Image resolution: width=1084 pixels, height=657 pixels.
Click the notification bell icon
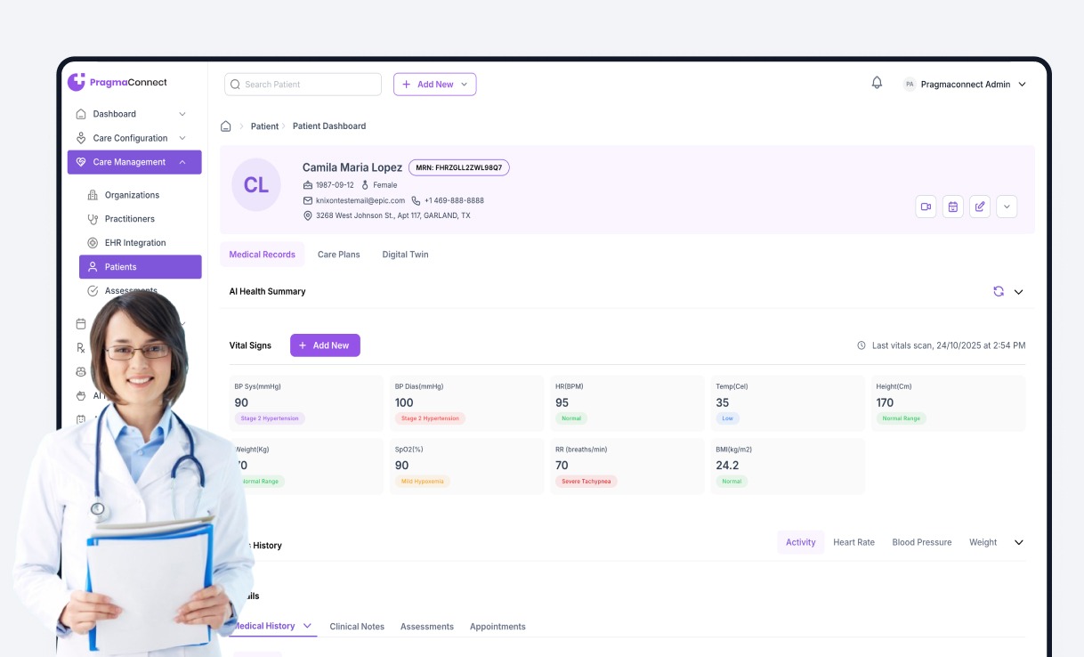pos(877,83)
